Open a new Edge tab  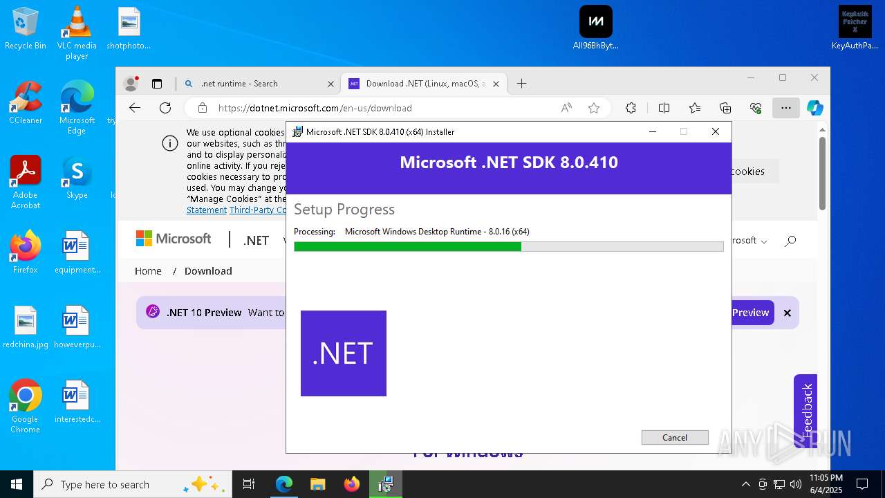[x=522, y=84]
